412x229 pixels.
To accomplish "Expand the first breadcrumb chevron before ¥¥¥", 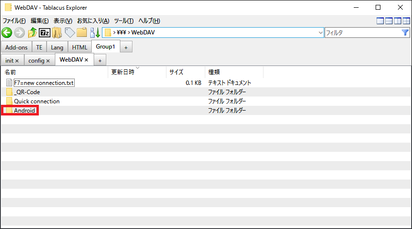I will pos(115,33).
